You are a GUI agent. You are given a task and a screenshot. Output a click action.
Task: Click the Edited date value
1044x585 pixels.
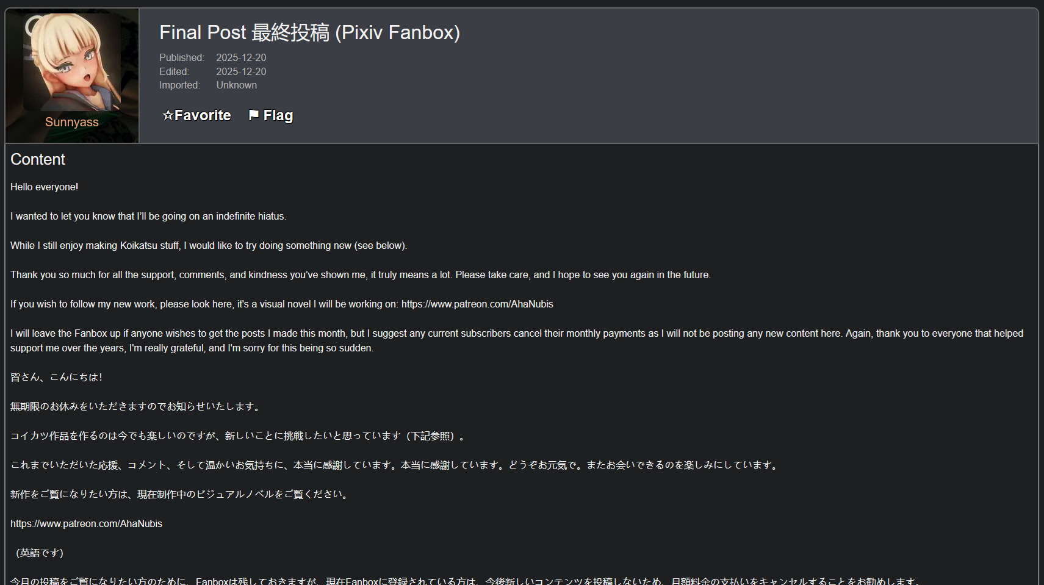241,71
